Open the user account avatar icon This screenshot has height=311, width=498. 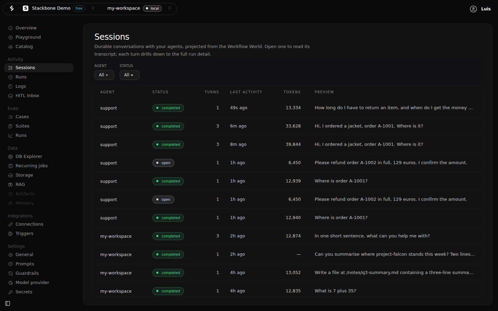(473, 9)
